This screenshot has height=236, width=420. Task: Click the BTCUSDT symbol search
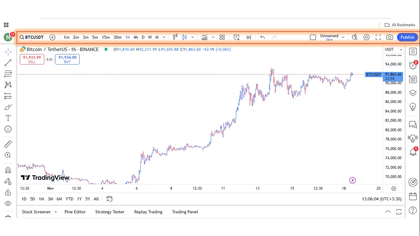point(32,37)
